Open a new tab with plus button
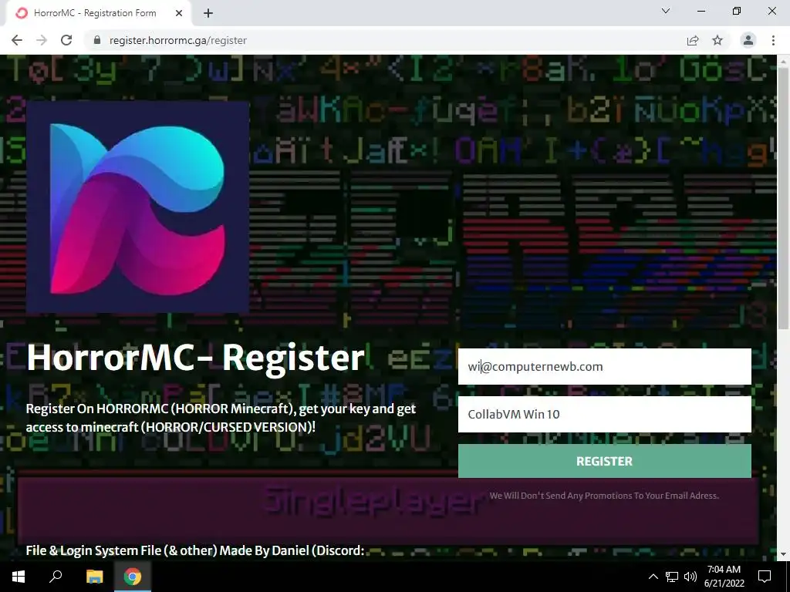Image resolution: width=790 pixels, height=592 pixels. coord(208,13)
